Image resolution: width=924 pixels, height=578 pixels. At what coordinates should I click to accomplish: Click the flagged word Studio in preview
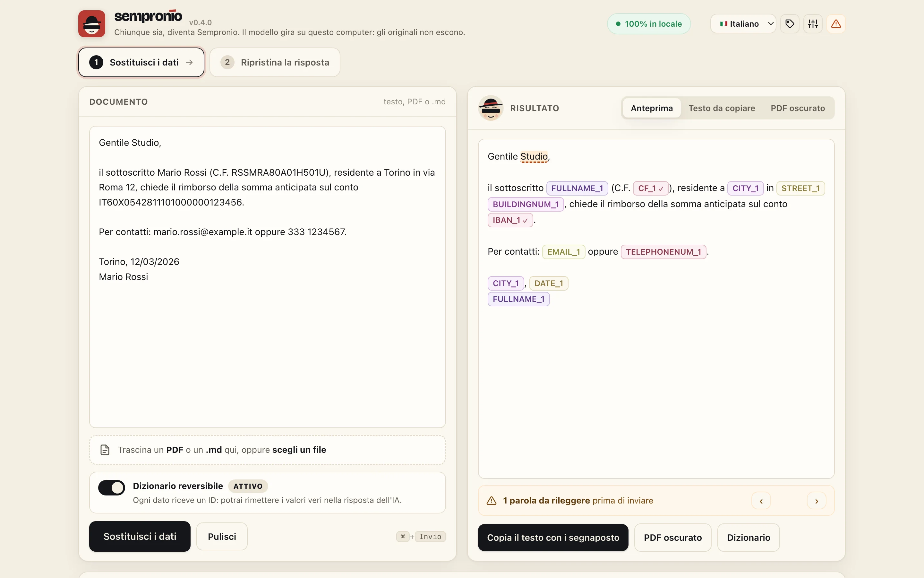[534, 156]
